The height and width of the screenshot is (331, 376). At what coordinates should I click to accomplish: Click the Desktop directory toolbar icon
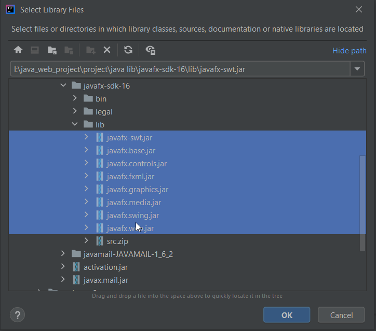point(35,50)
